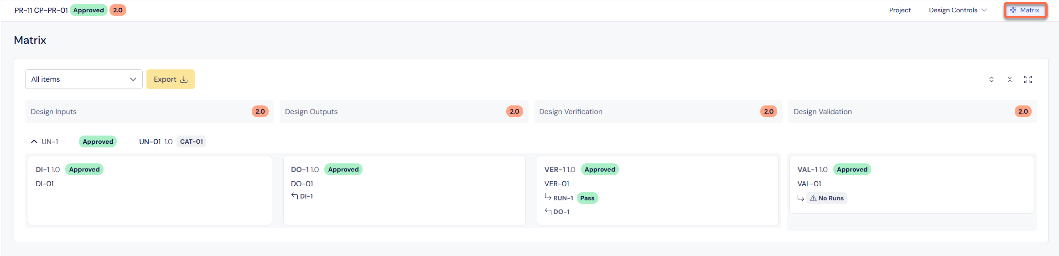Go to the Project page
Screen dimensions: 1059x256
(899, 10)
